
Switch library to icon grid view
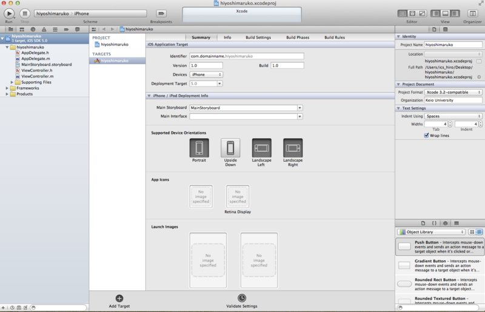[x=472, y=232]
